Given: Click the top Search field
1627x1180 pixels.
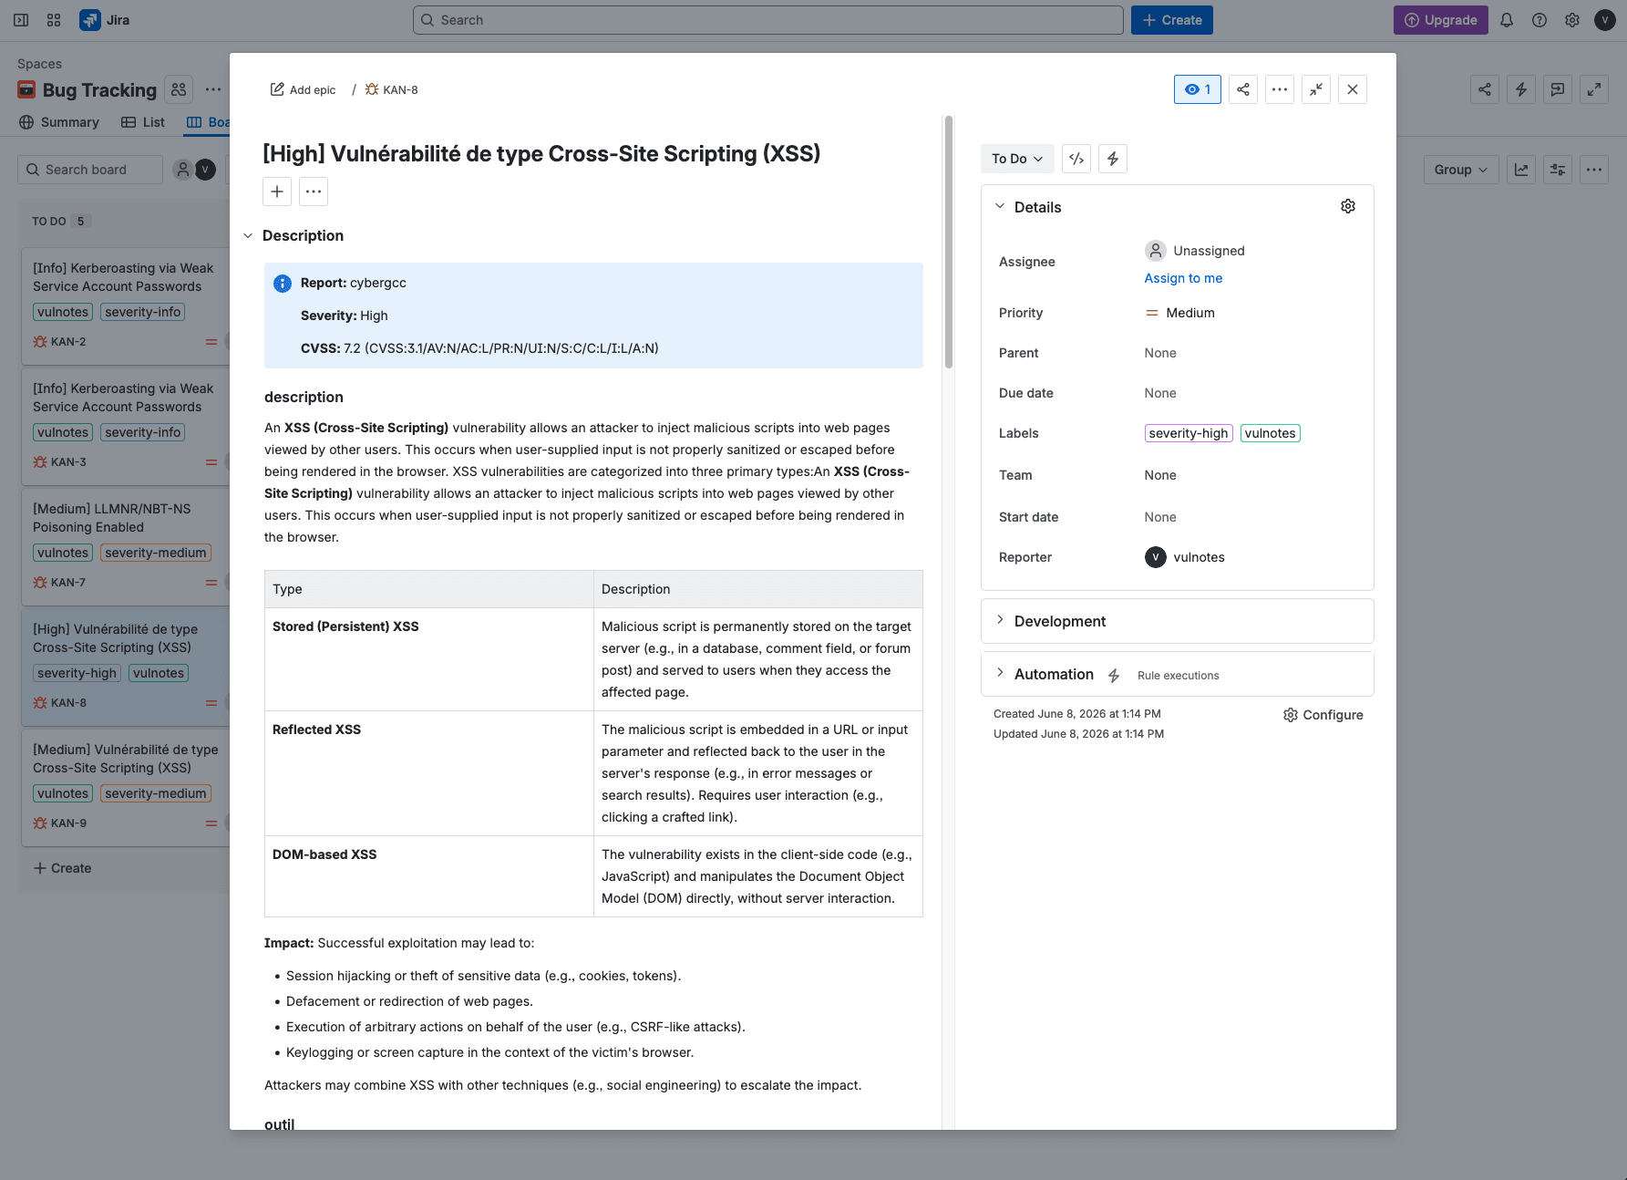Looking at the screenshot, I should pyautogui.click(x=768, y=20).
